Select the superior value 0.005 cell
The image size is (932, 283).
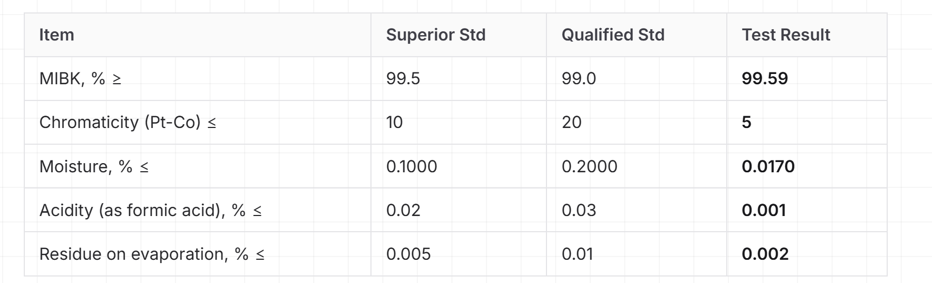[x=458, y=254]
